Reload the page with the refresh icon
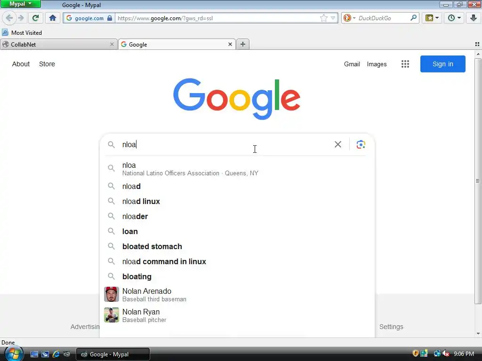The height and width of the screenshot is (361, 482). click(x=36, y=18)
